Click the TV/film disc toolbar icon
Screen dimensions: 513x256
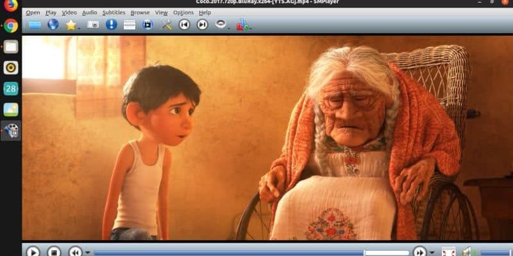(x=147, y=25)
